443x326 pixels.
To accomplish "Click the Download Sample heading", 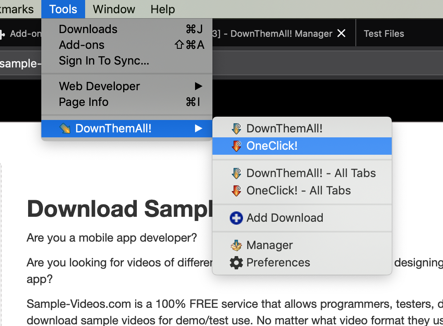I will coord(119,209).
